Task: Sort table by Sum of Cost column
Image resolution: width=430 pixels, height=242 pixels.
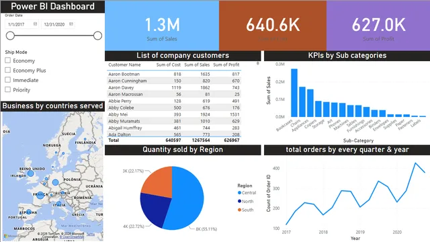Action: pyautogui.click(x=169, y=65)
